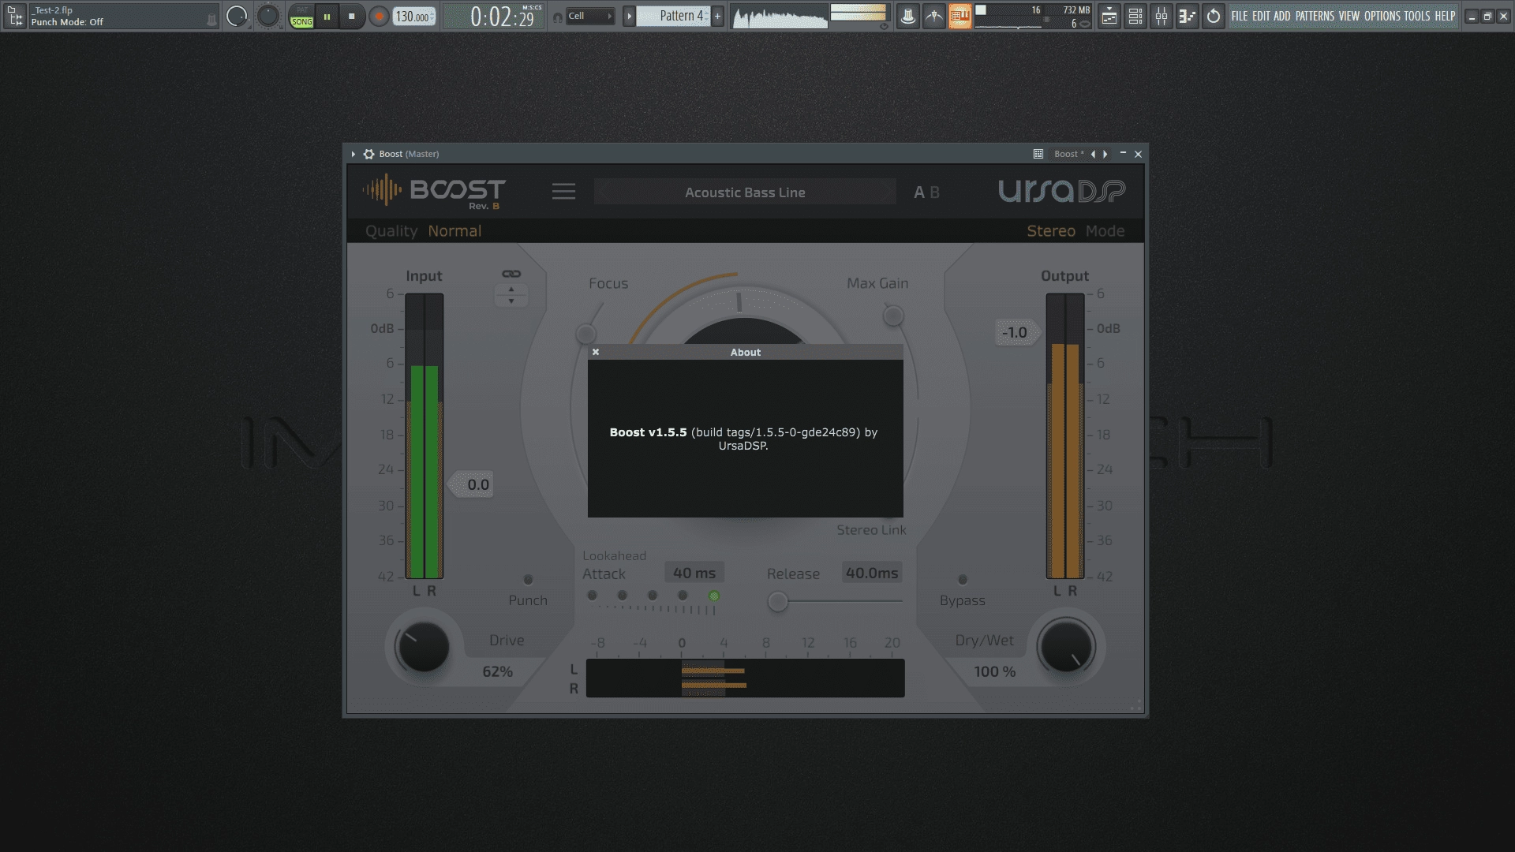Viewport: 1515px width, 852px height.
Task: Click the 130.000 tempo field
Action: pyautogui.click(x=414, y=17)
